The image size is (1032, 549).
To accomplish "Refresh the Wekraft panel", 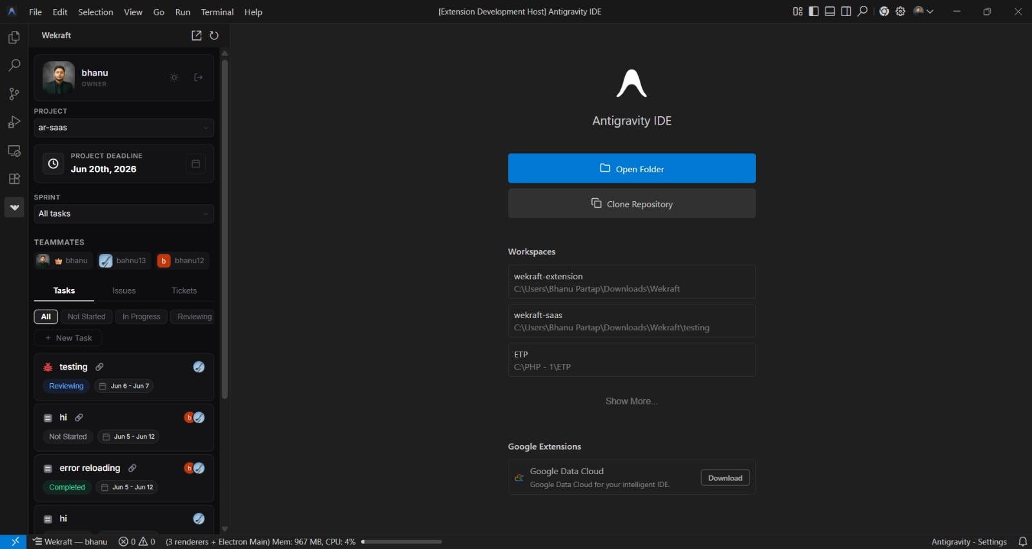I will pyautogui.click(x=214, y=35).
